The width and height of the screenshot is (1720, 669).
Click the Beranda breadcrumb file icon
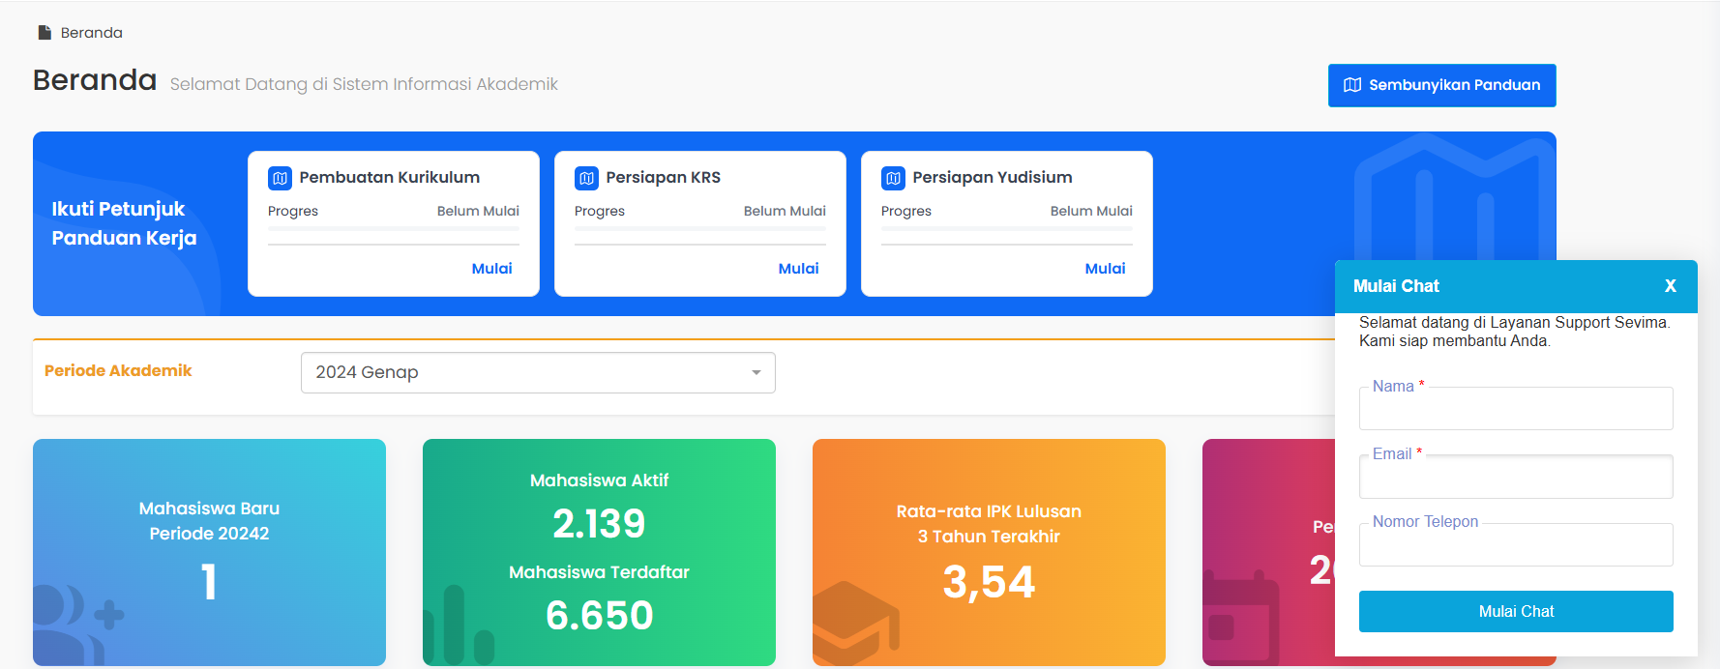pos(44,33)
